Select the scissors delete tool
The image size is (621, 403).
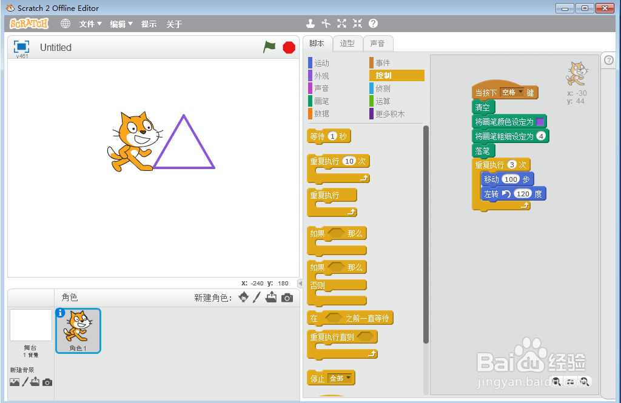tap(326, 24)
